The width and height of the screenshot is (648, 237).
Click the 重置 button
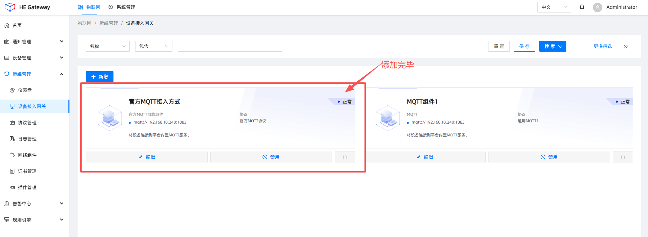[x=499, y=46]
